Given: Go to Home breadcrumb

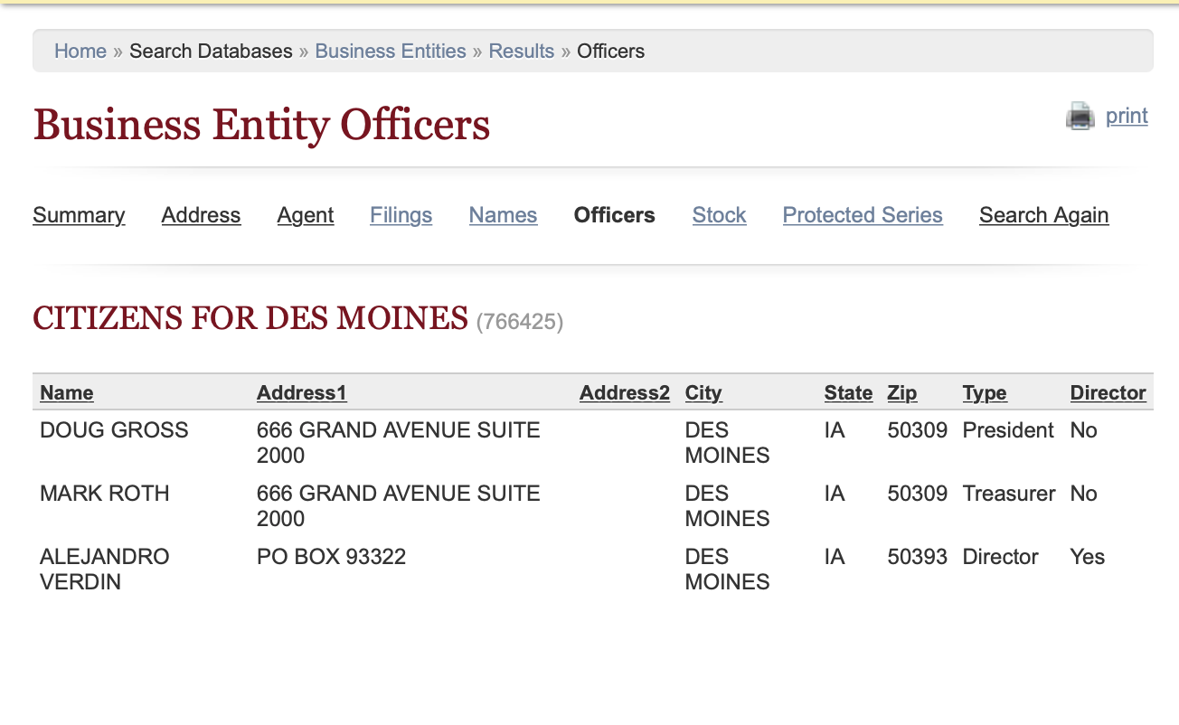Looking at the screenshot, I should 80,51.
